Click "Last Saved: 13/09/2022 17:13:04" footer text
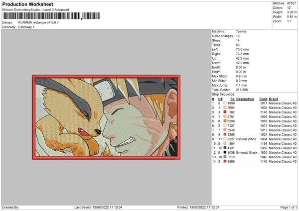299x211 pixels. 98,207
